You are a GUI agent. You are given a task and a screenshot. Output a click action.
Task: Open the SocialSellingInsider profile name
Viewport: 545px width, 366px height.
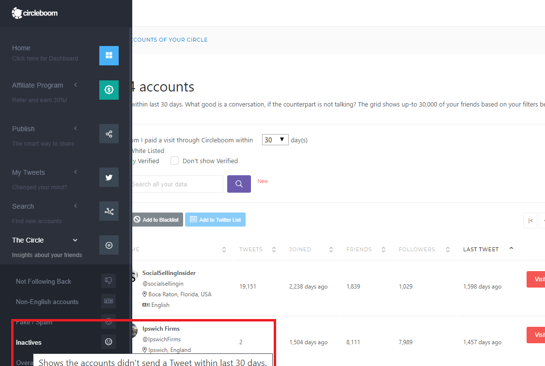click(169, 273)
